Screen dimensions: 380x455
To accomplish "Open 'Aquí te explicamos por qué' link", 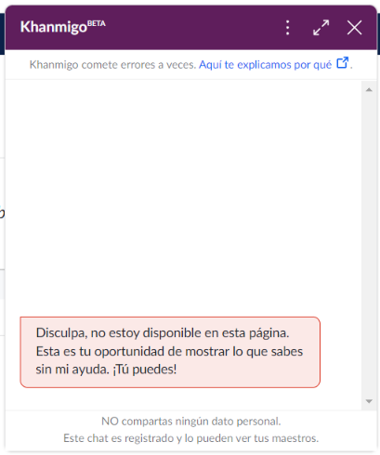I will (x=265, y=65).
